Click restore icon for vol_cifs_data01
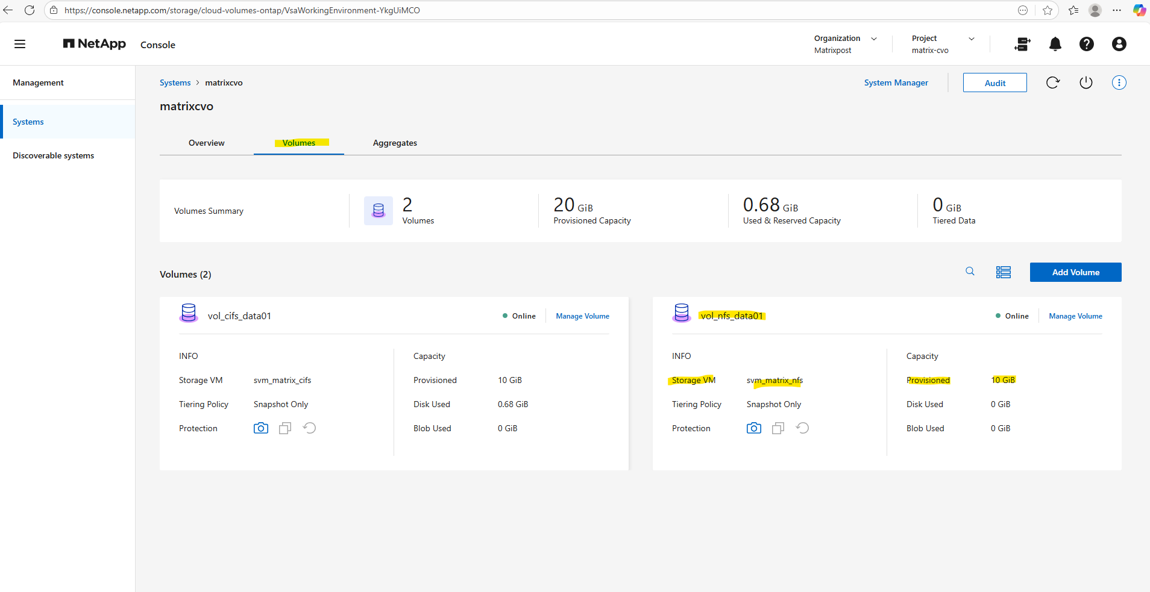This screenshot has width=1150, height=592. click(x=309, y=428)
